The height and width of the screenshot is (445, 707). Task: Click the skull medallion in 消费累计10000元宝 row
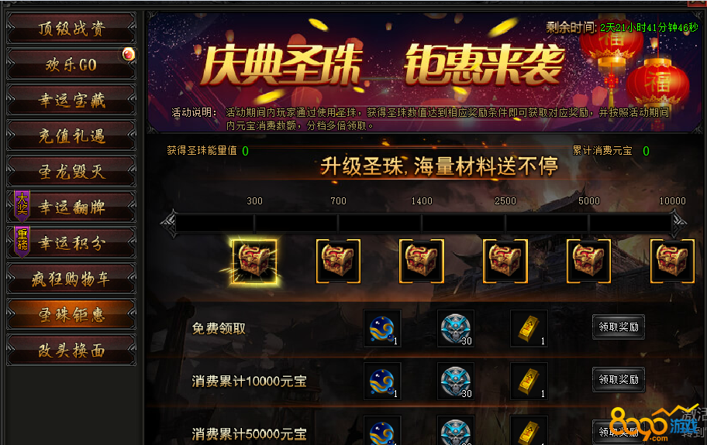455,381
